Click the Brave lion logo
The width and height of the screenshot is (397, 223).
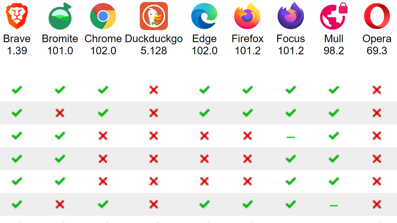(x=17, y=16)
